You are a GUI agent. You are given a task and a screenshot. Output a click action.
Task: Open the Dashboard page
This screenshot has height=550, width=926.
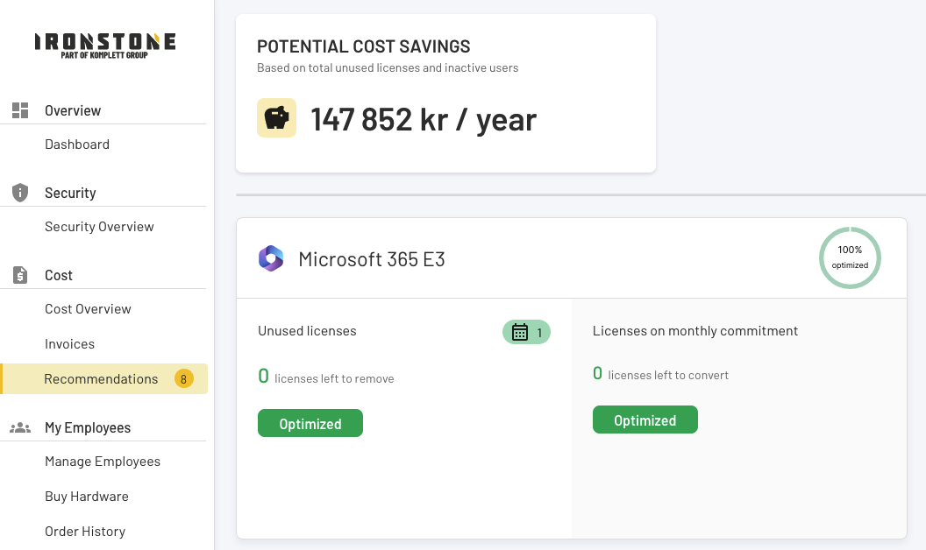coord(77,145)
